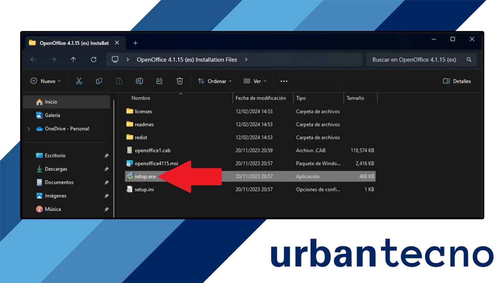Open the Ver dropdown
Viewport: 504px width, 283px height.
click(x=255, y=81)
